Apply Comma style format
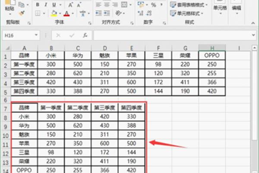 [161, 4]
